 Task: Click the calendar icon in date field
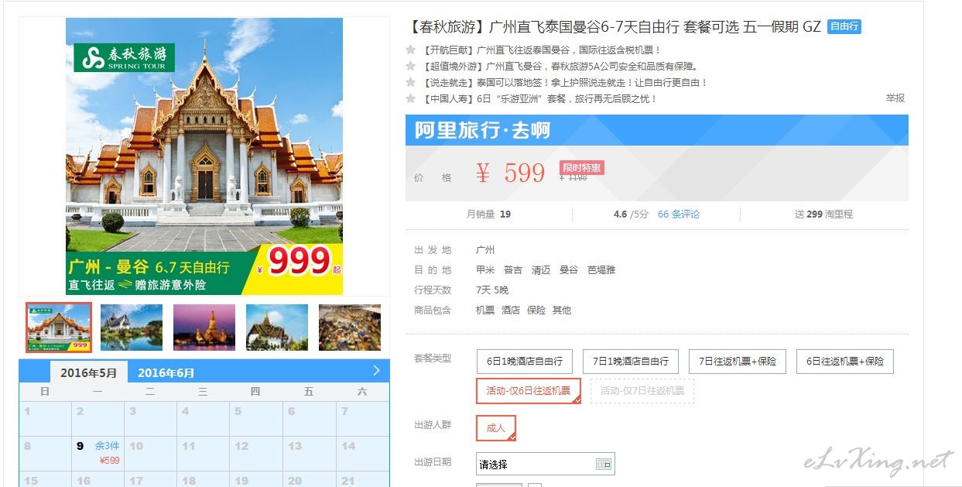click(x=604, y=464)
